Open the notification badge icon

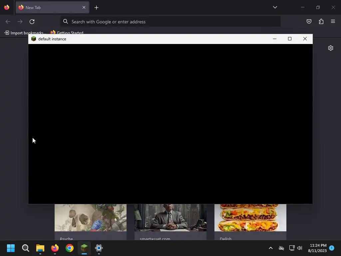click(x=332, y=248)
